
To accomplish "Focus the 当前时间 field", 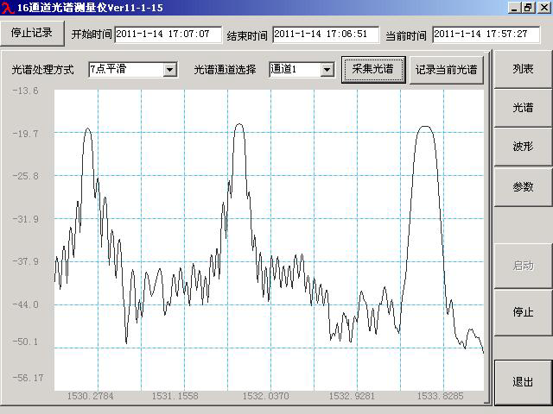I will 486,34.
